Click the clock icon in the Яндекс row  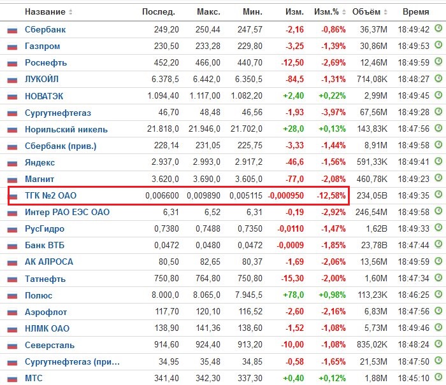tap(438, 161)
